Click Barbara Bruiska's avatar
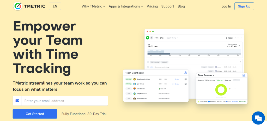The image size is (267, 125). (x=135, y=99)
